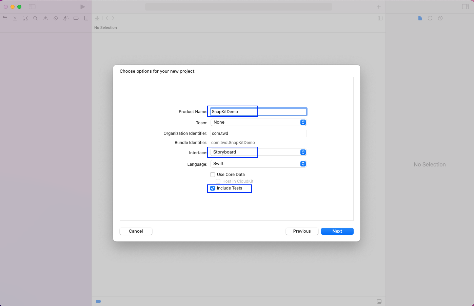Click the Run play button
Screen dimensions: 474x306
tap(82, 7)
